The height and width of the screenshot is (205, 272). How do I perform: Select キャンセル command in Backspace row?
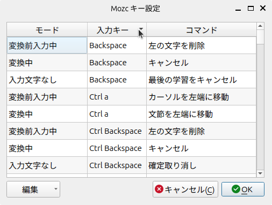tap(202, 63)
